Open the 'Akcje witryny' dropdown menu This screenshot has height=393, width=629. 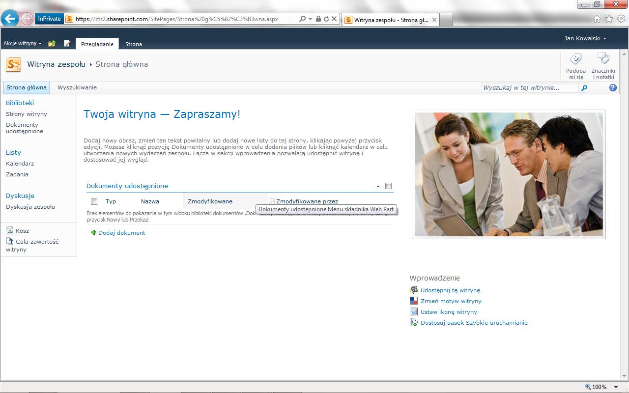[22, 44]
